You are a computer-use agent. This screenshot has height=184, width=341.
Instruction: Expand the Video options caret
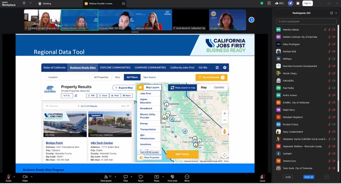point(32,176)
